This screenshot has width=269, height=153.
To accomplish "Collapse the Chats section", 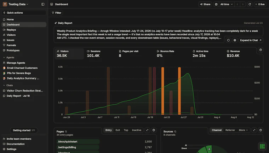I will (x=8, y=85).
